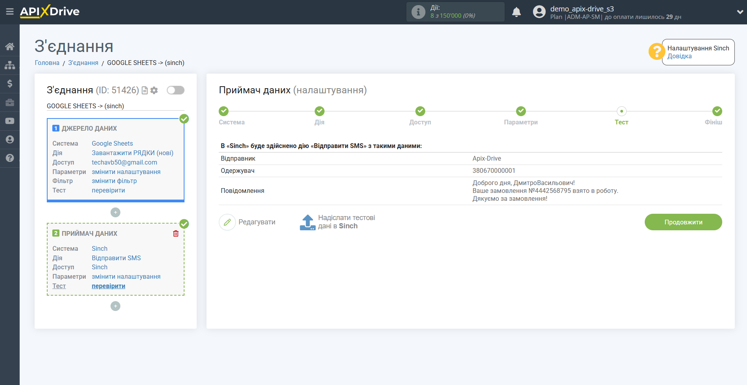Click the send test data upload icon
The width and height of the screenshot is (747, 385).
308,222
